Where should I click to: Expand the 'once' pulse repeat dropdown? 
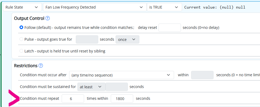(x=127, y=39)
